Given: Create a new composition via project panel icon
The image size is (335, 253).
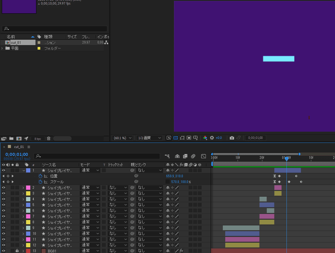Looking at the screenshot, I should [19, 138].
